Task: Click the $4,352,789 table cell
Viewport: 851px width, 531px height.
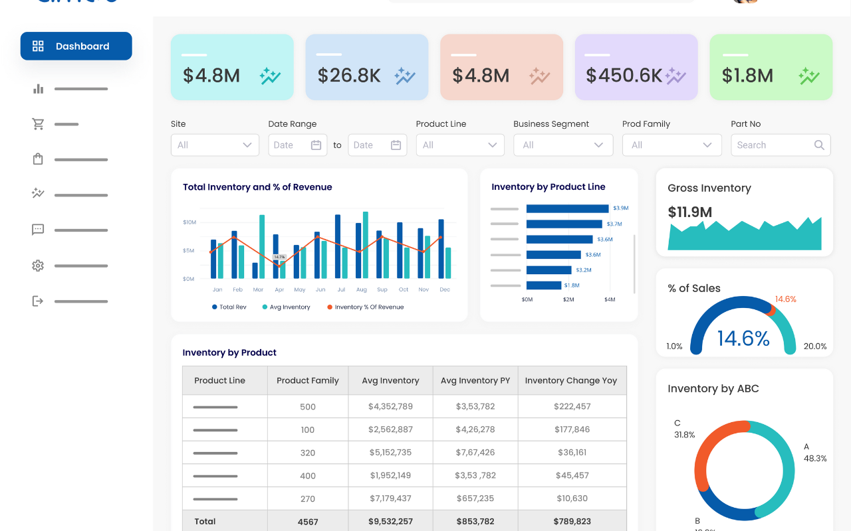Action: pos(390,406)
